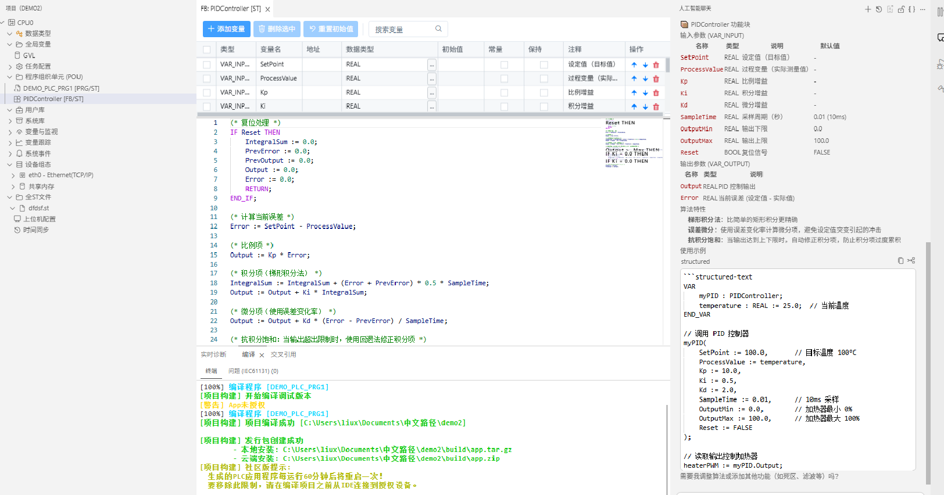944x495 pixels.
Task: Delete the Ki variable row
Action: click(656, 107)
